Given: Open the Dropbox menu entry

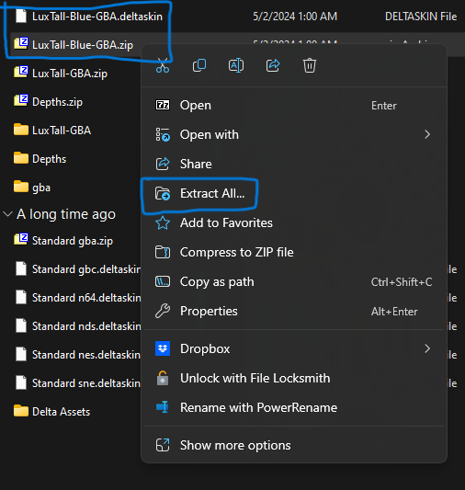Looking at the screenshot, I should 294,348.
